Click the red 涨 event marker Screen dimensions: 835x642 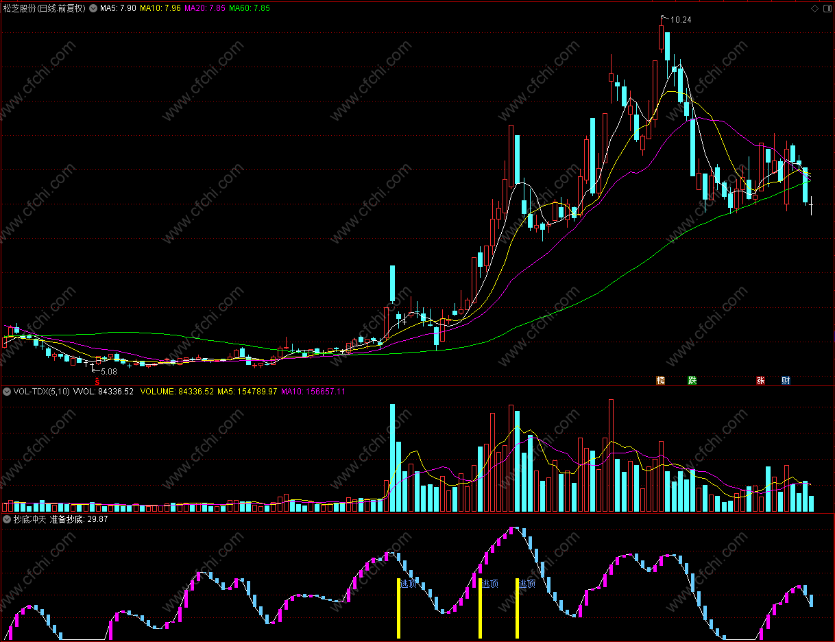point(760,380)
